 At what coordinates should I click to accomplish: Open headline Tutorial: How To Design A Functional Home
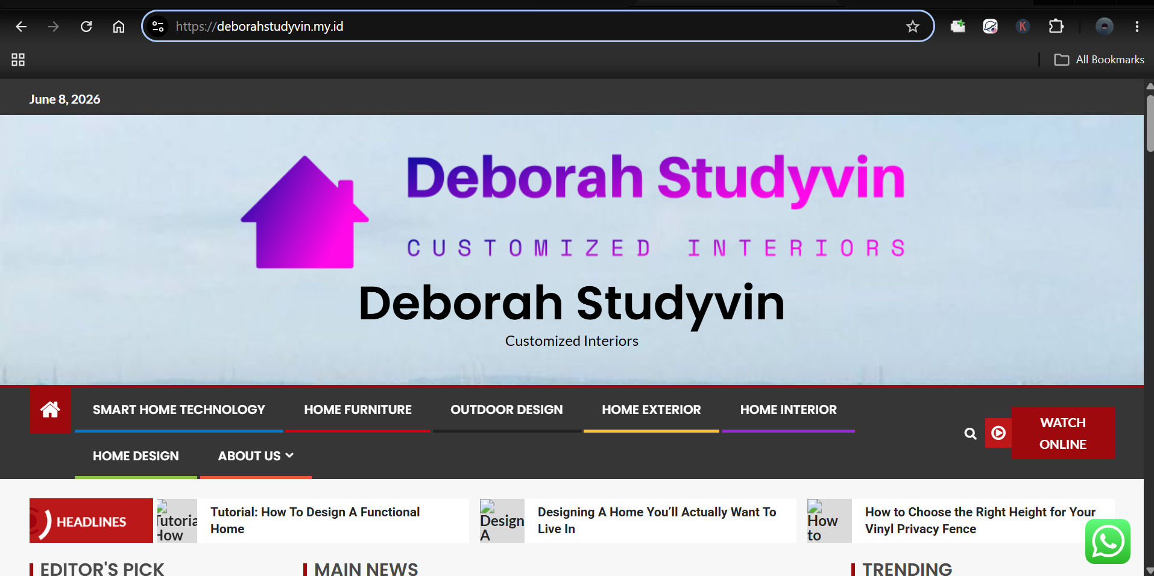pos(315,521)
